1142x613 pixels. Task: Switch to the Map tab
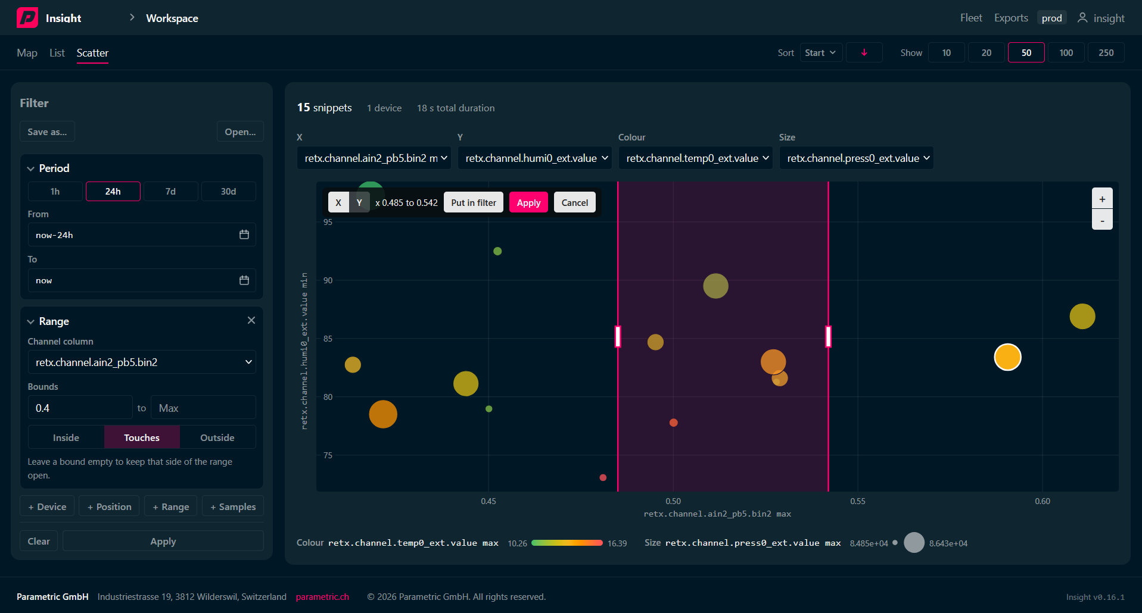click(x=27, y=53)
